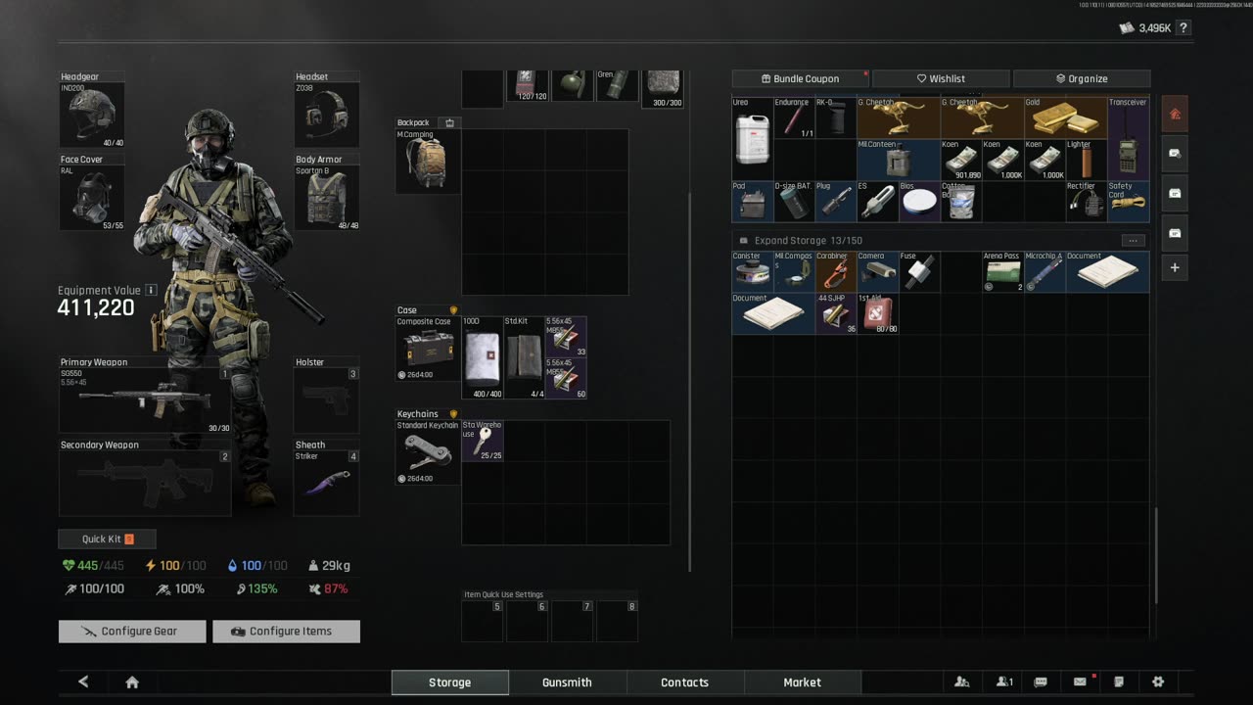The image size is (1253, 705).
Task: Select the red home storage tab icon
Action: [1175, 114]
